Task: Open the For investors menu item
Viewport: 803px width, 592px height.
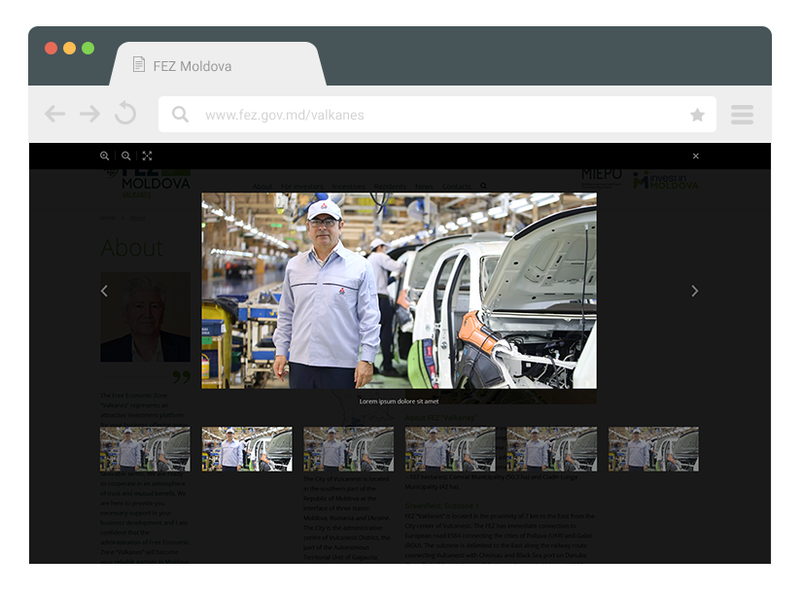Action: [x=302, y=187]
